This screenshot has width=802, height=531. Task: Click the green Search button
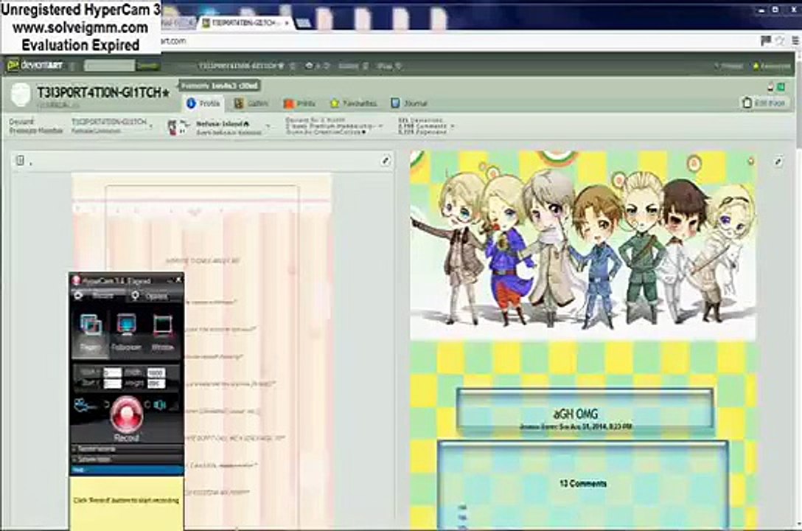[x=148, y=66]
